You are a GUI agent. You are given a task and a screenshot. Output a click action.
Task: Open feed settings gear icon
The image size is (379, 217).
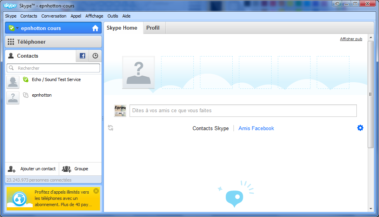[x=360, y=128]
